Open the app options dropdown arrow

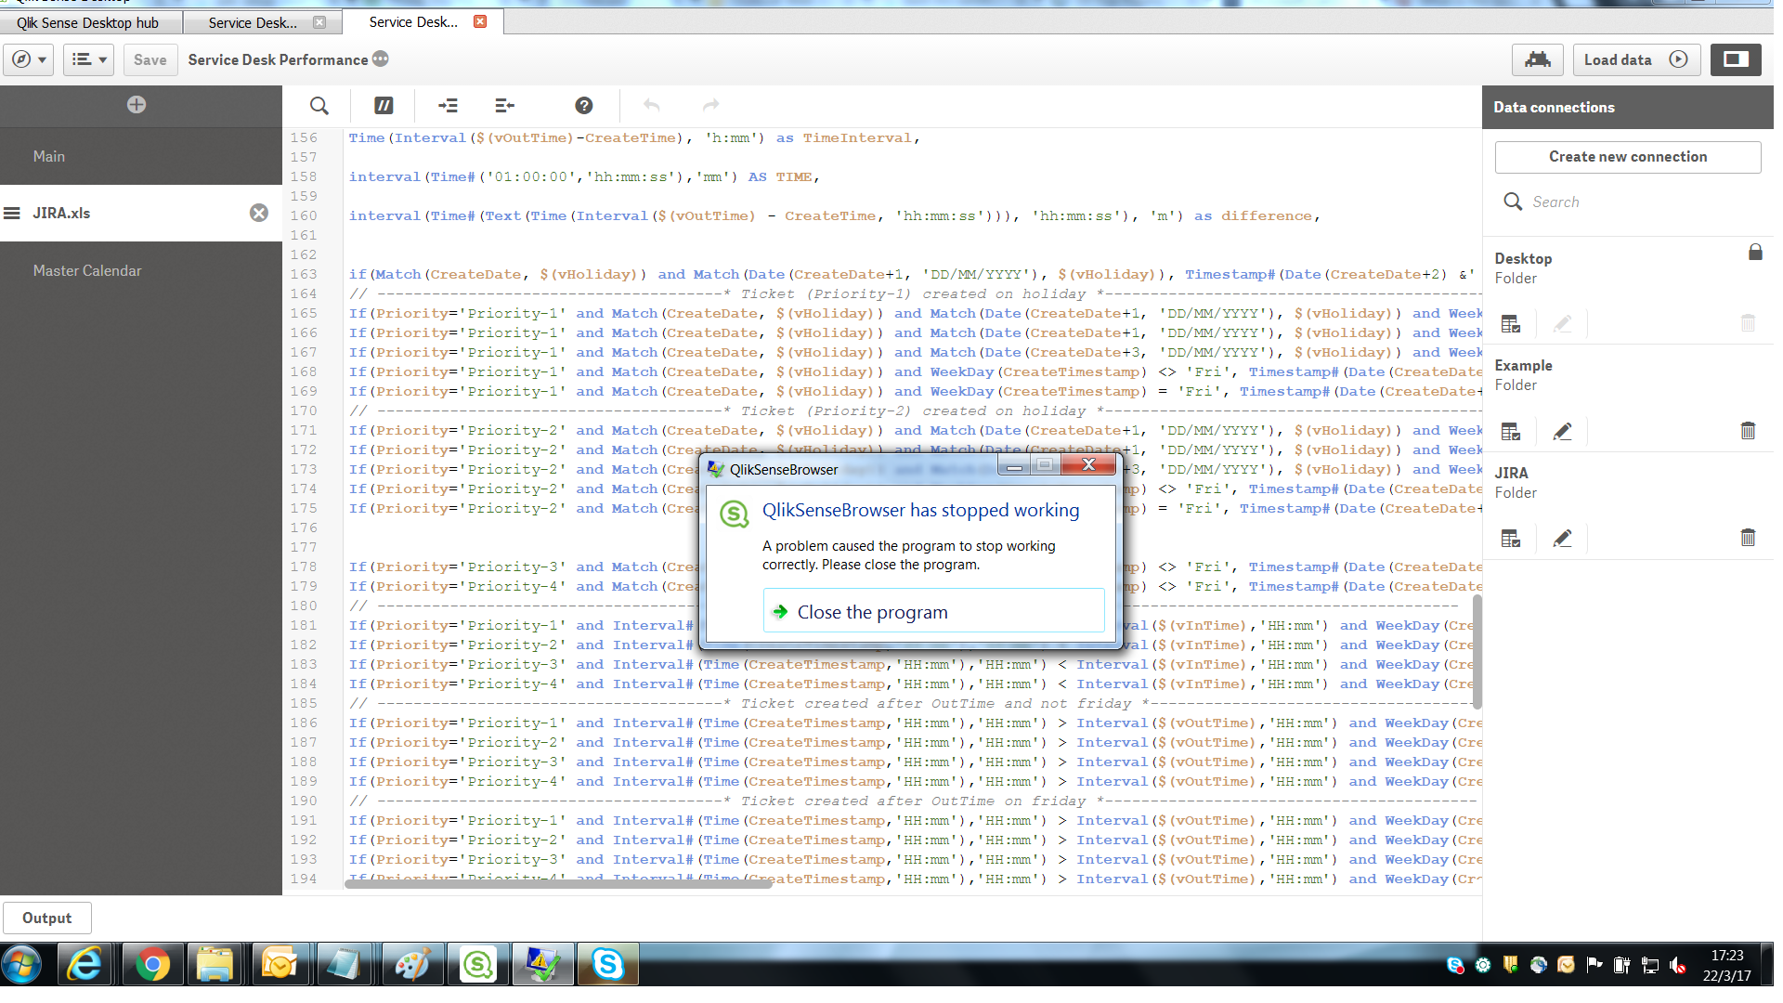tap(42, 59)
